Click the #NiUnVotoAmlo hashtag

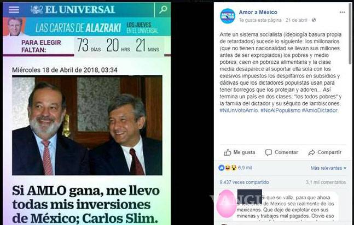(239, 110)
